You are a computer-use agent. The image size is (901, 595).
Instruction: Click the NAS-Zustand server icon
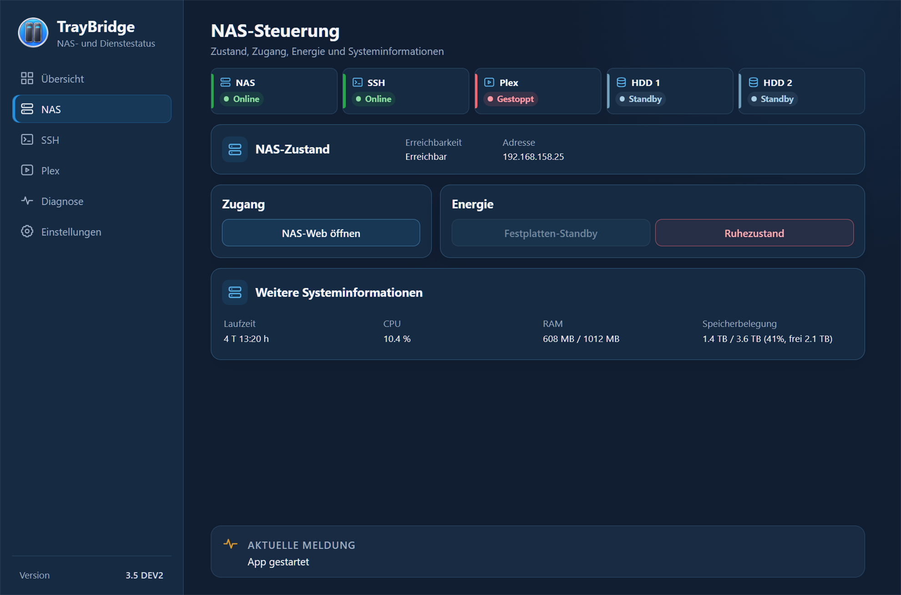(x=235, y=149)
